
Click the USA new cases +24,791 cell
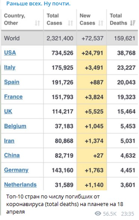click(92, 53)
